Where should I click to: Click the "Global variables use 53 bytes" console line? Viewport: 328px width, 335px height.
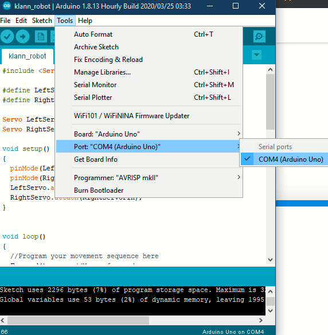[x=132, y=299]
